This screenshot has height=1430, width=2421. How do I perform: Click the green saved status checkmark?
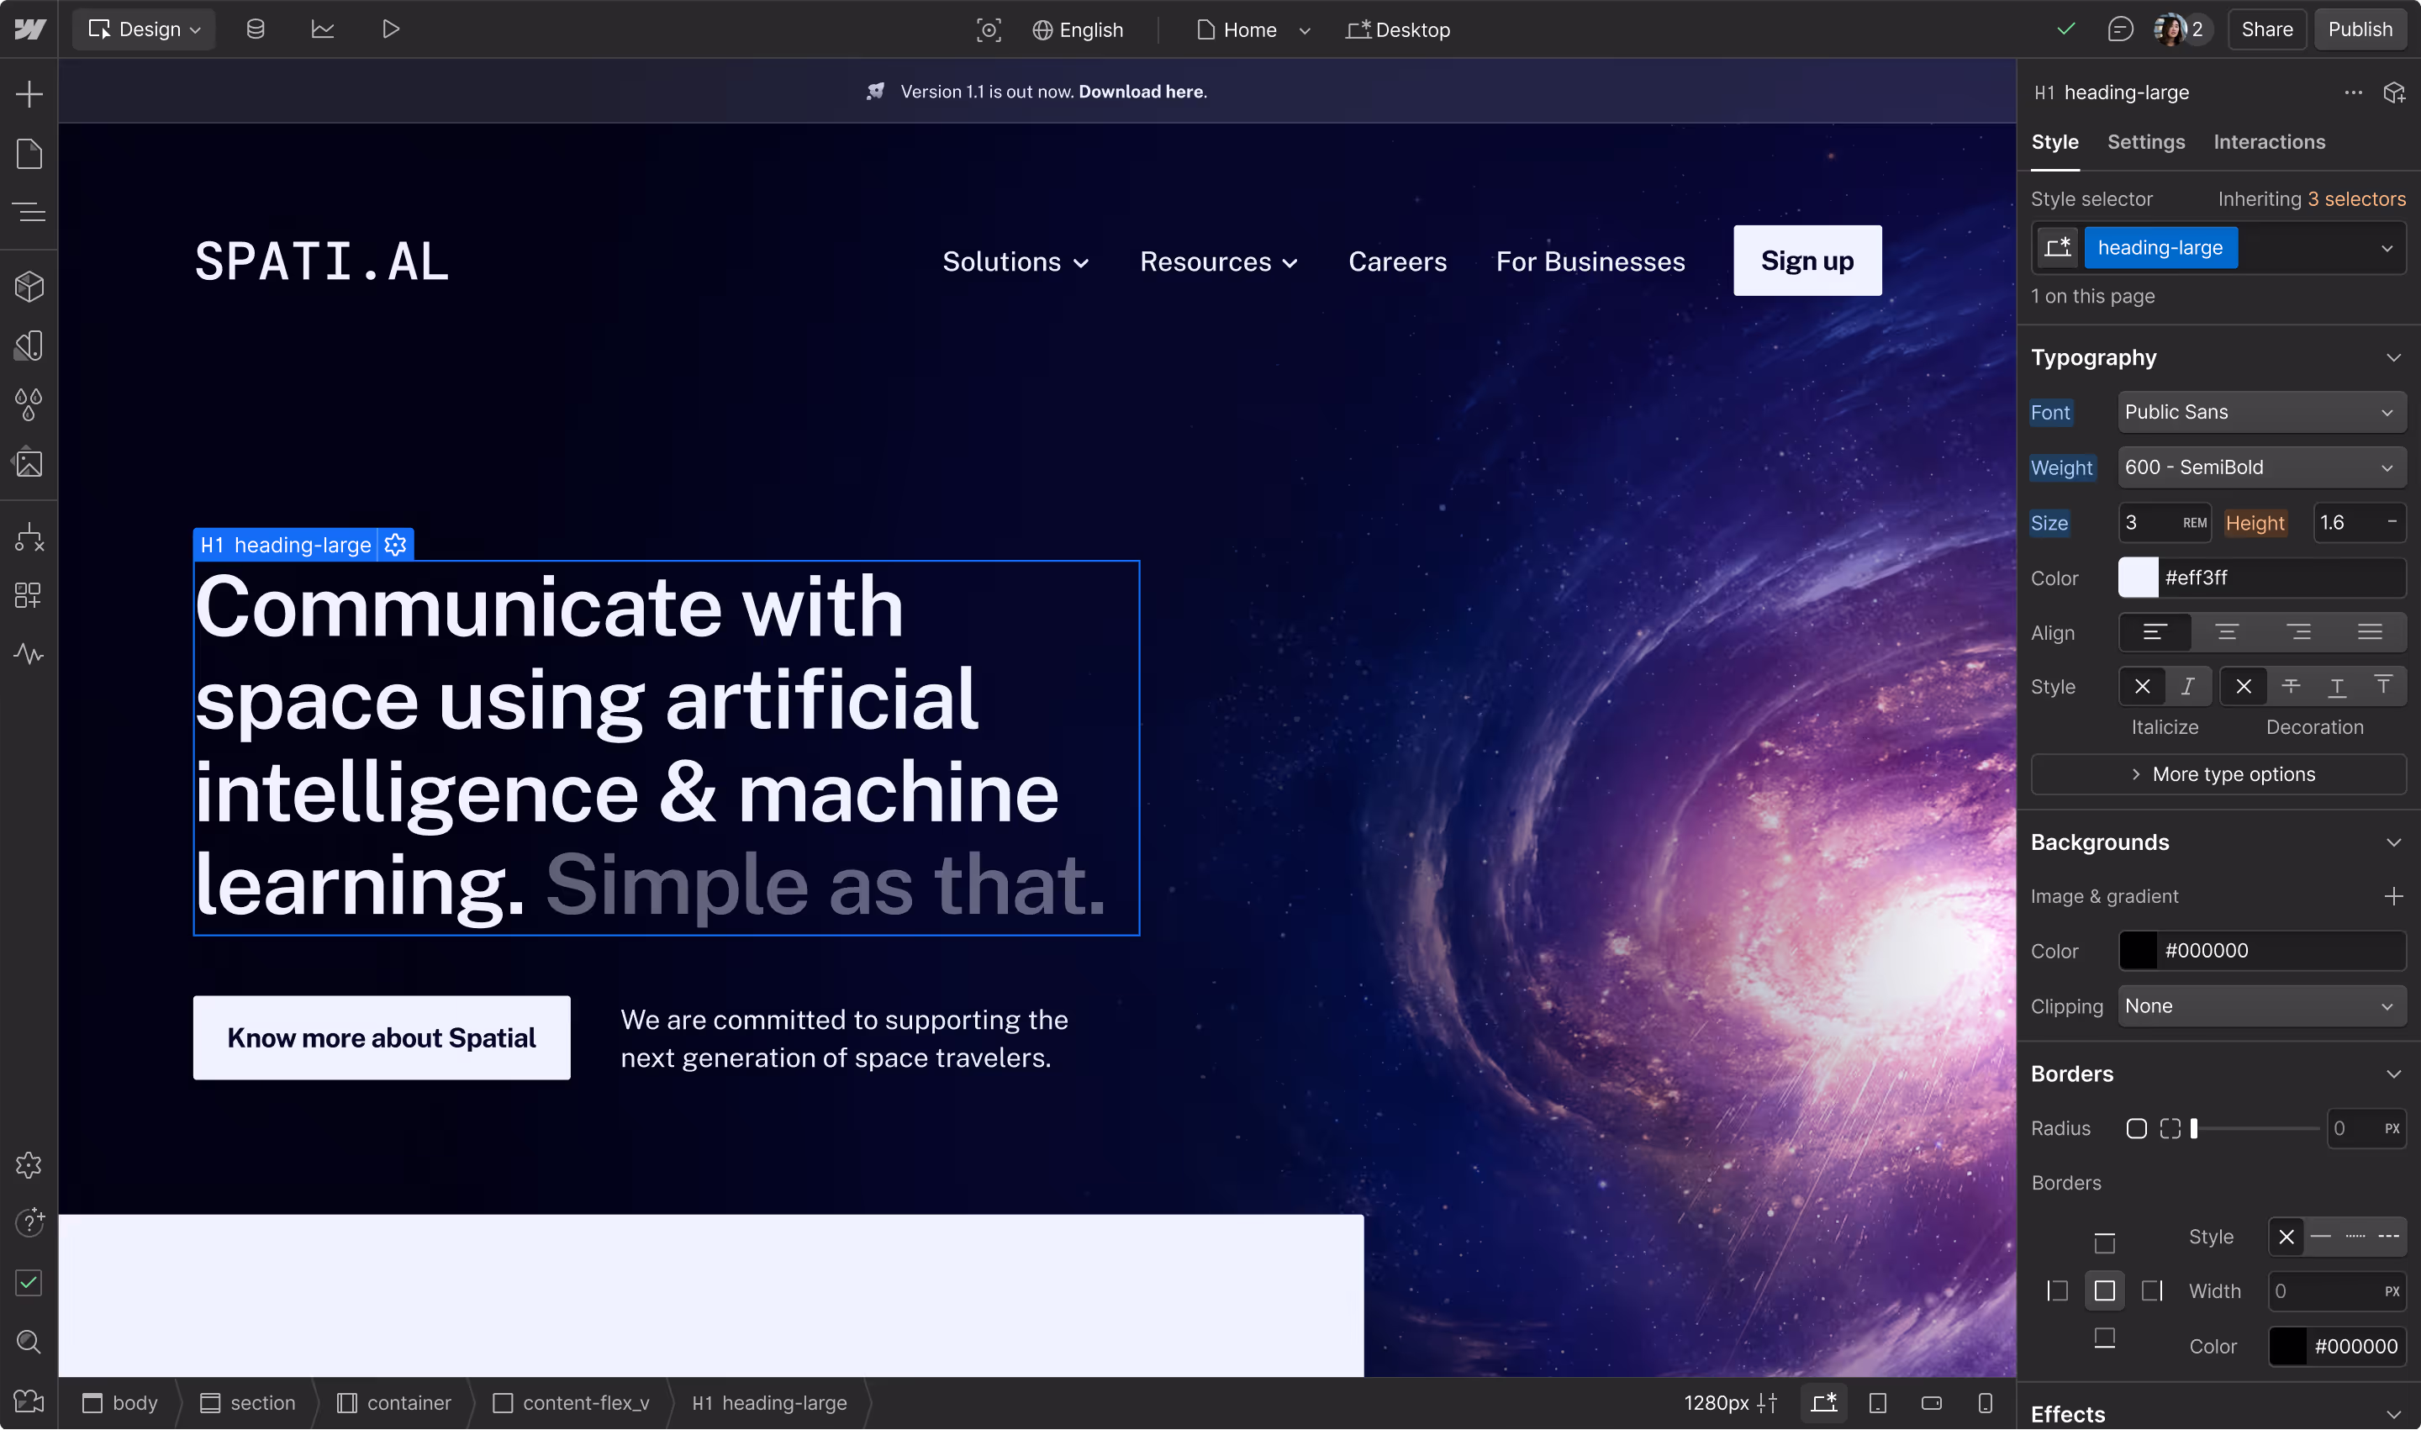coord(2065,29)
